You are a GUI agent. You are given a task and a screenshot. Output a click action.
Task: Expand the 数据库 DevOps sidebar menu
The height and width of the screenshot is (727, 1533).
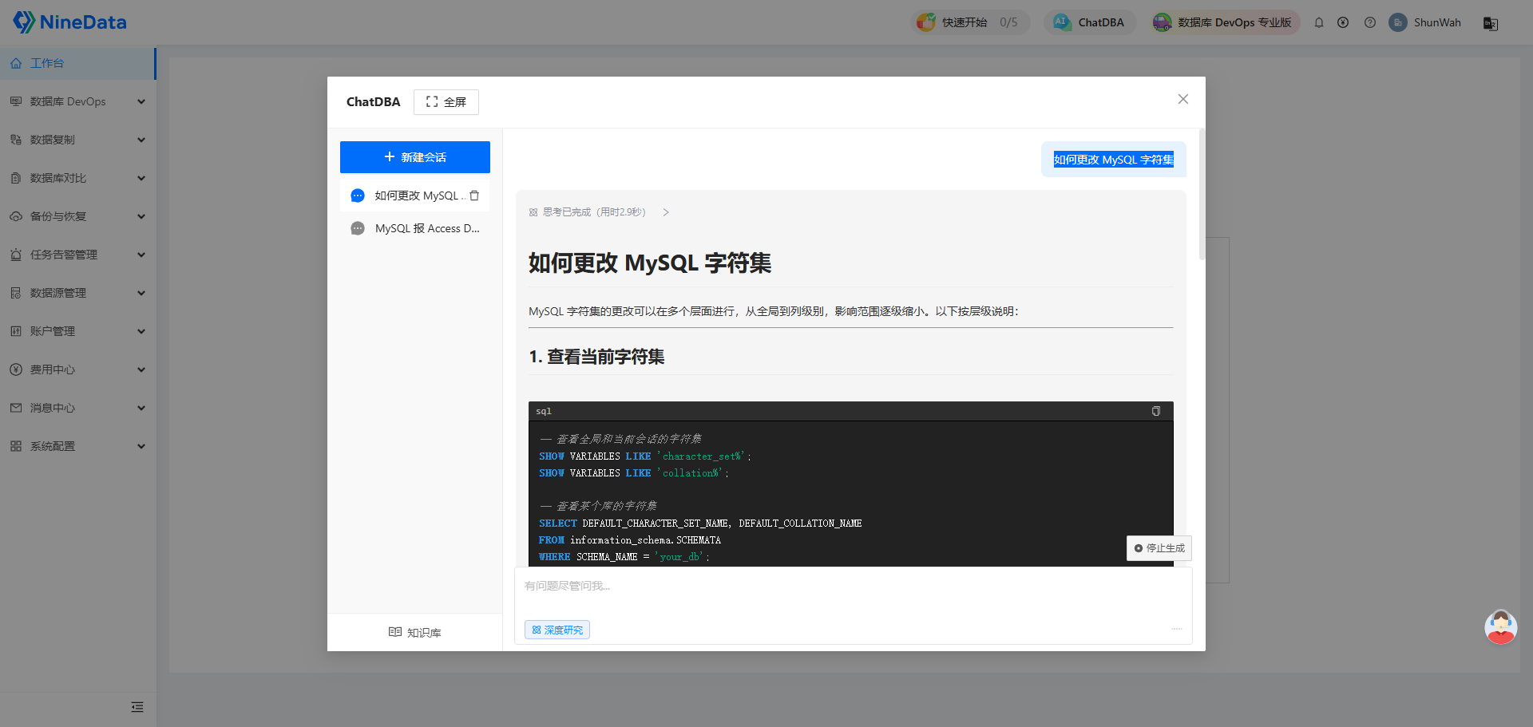click(x=77, y=101)
